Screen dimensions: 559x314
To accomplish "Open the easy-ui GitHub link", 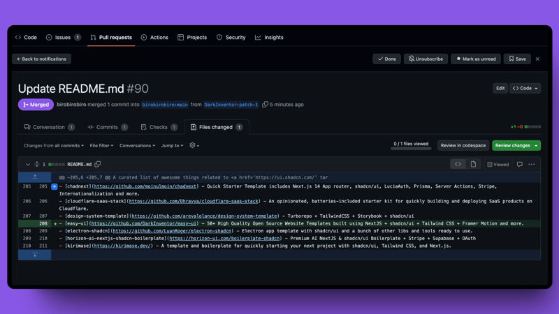I will tap(144, 223).
